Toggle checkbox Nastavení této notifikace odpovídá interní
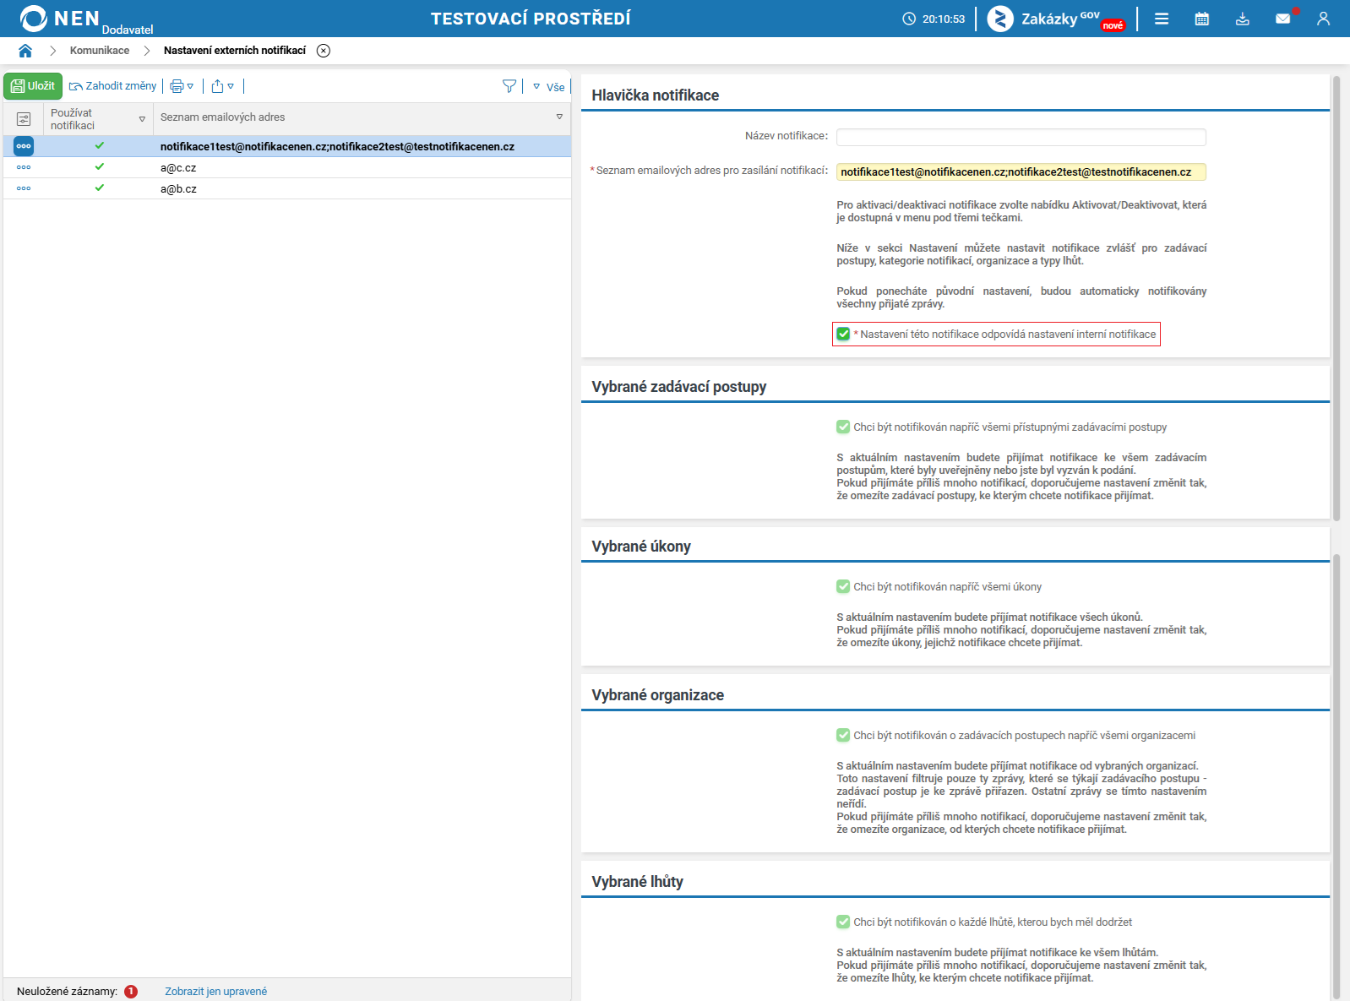This screenshot has width=1350, height=1001. coord(843,335)
